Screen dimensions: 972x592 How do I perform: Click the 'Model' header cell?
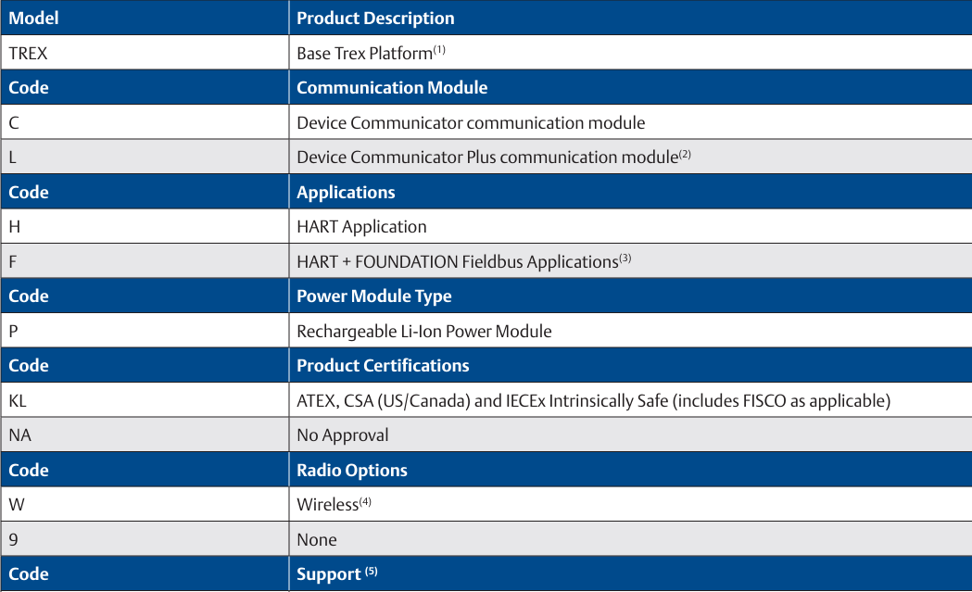[145, 18]
